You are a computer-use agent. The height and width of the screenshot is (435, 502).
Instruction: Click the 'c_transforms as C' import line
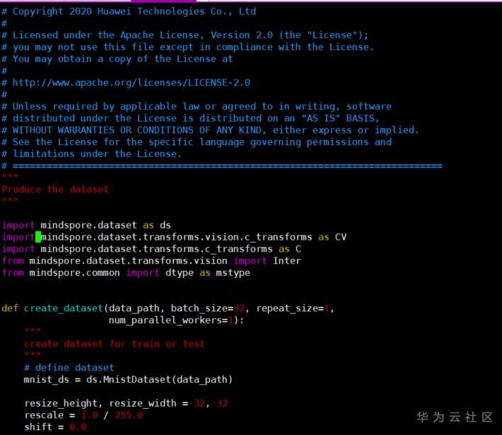pos(151,249)
